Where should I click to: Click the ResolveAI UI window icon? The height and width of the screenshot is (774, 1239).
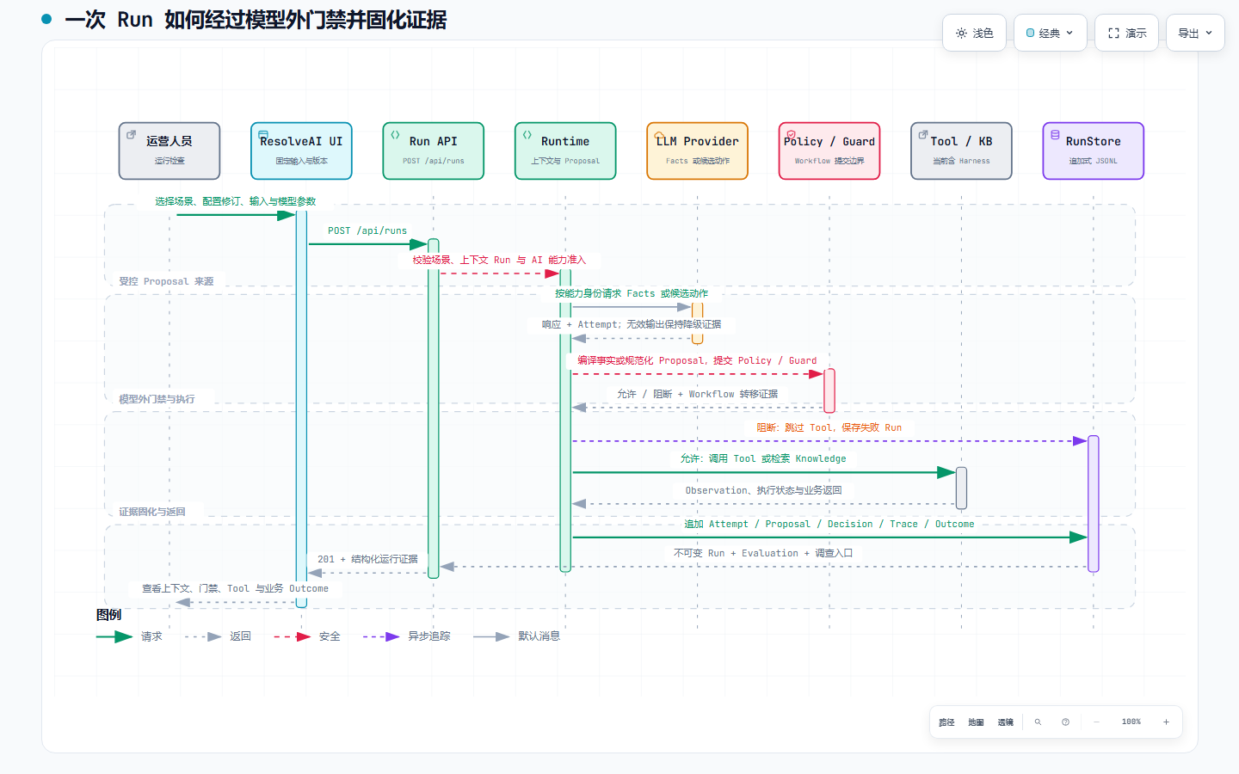coord(263,135)
